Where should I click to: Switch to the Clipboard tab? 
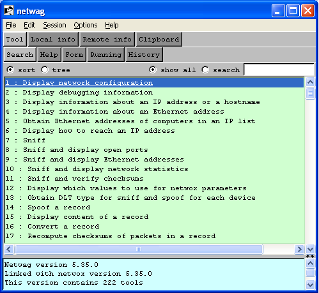(x=159, y=40)
